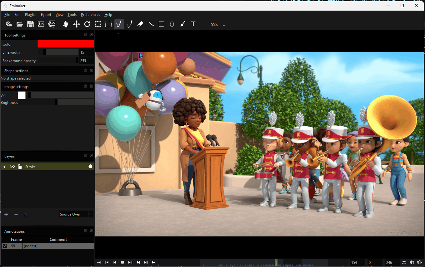This screenshot has height=267, width=425.
Task: Uncheck the frame 99 annotation checkbox
Action: coord(5,246)
